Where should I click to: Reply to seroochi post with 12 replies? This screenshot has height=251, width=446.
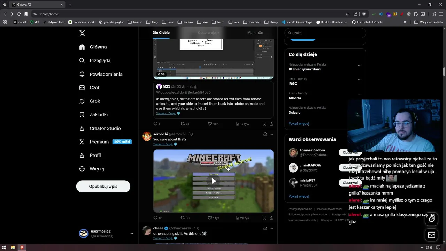(x=157, y=218)
